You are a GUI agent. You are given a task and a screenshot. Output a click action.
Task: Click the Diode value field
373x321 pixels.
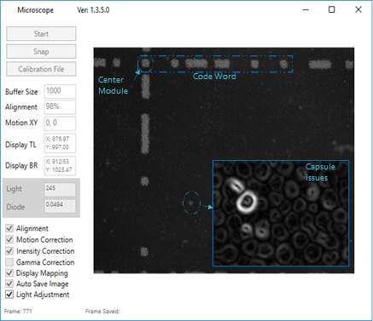[60, 206]
